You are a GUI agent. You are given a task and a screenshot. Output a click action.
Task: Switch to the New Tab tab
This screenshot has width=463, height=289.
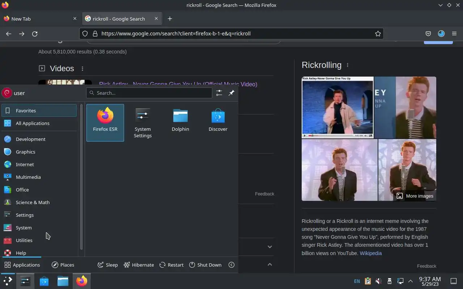[x=40, y=19]
